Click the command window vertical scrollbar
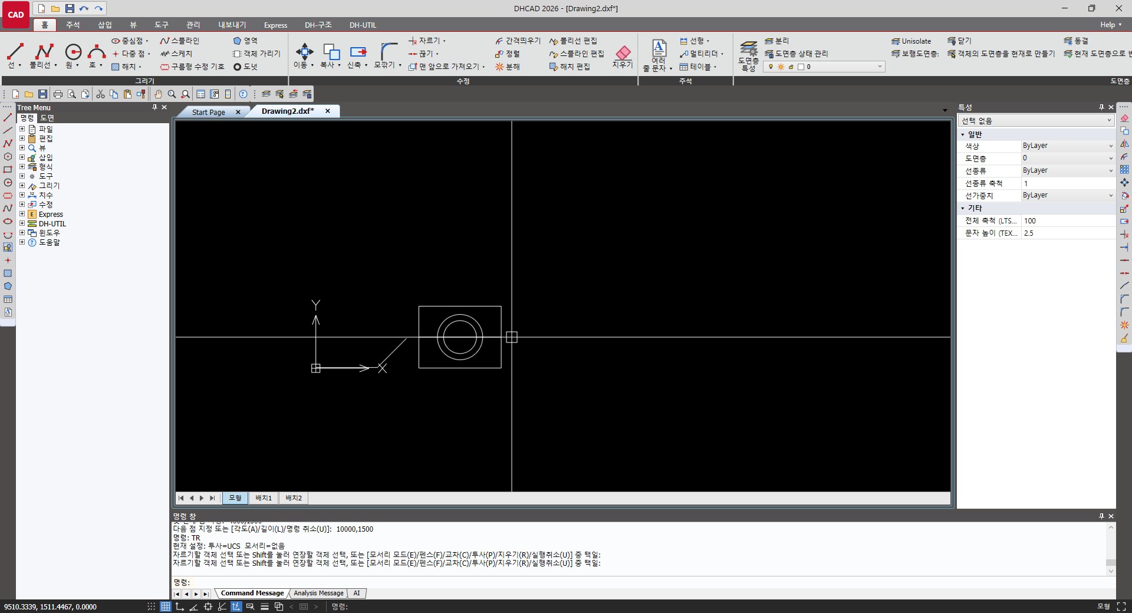The width and height of the screenshot is (1132, 613). click(1111, 549)
